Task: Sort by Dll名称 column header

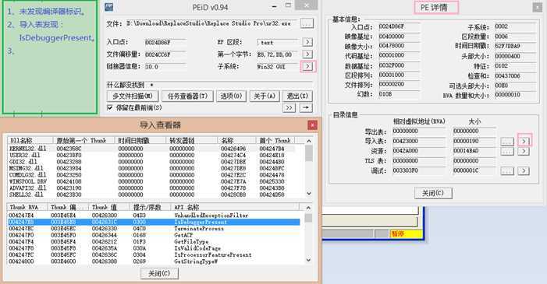Action: tap(30, 141)
